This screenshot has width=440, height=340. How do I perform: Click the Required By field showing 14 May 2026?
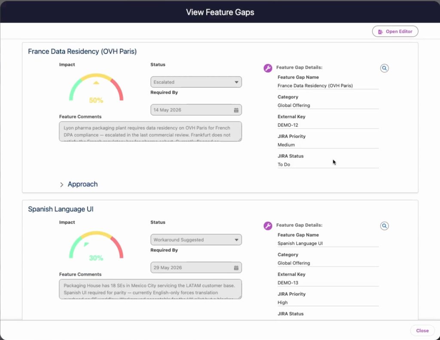click(x=196, y=110)
